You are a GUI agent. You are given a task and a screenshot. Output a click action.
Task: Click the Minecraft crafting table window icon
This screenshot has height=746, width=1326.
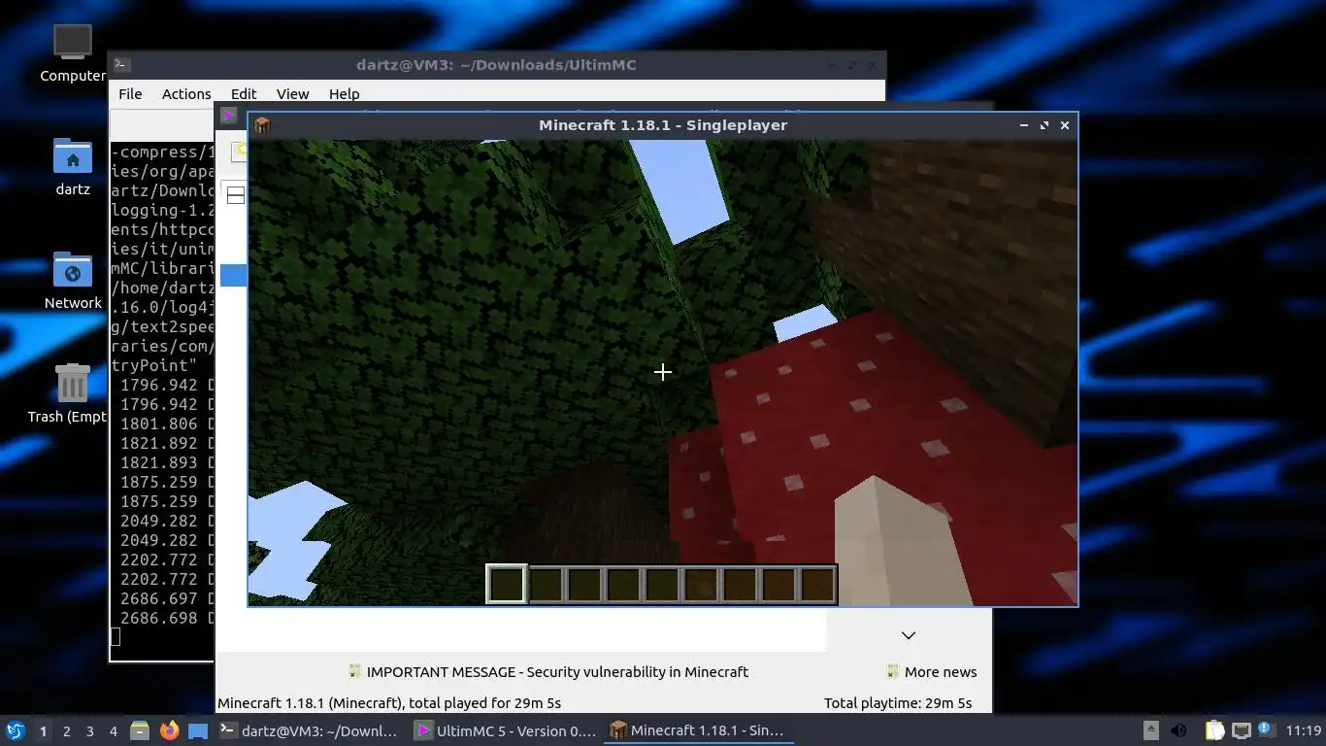click(x=261, y=125)
